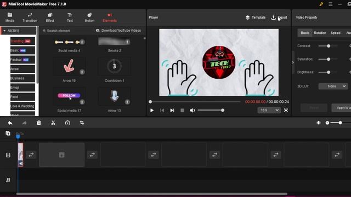This screenshot has width=351, height=197.
Task: Zoom out the timeline with minus
Action: (327, 123)
